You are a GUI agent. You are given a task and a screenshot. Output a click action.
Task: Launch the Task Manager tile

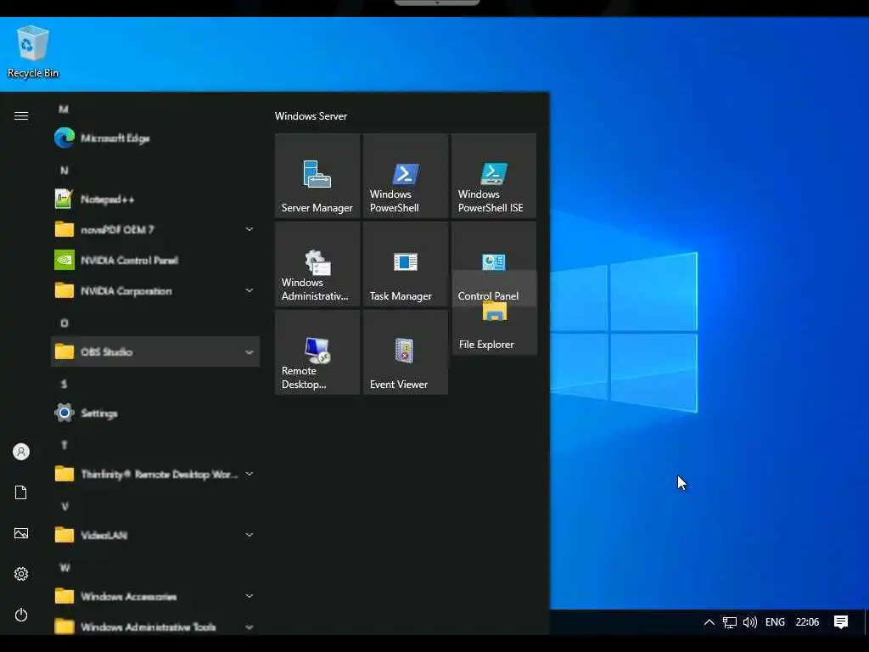click(405, 264)
